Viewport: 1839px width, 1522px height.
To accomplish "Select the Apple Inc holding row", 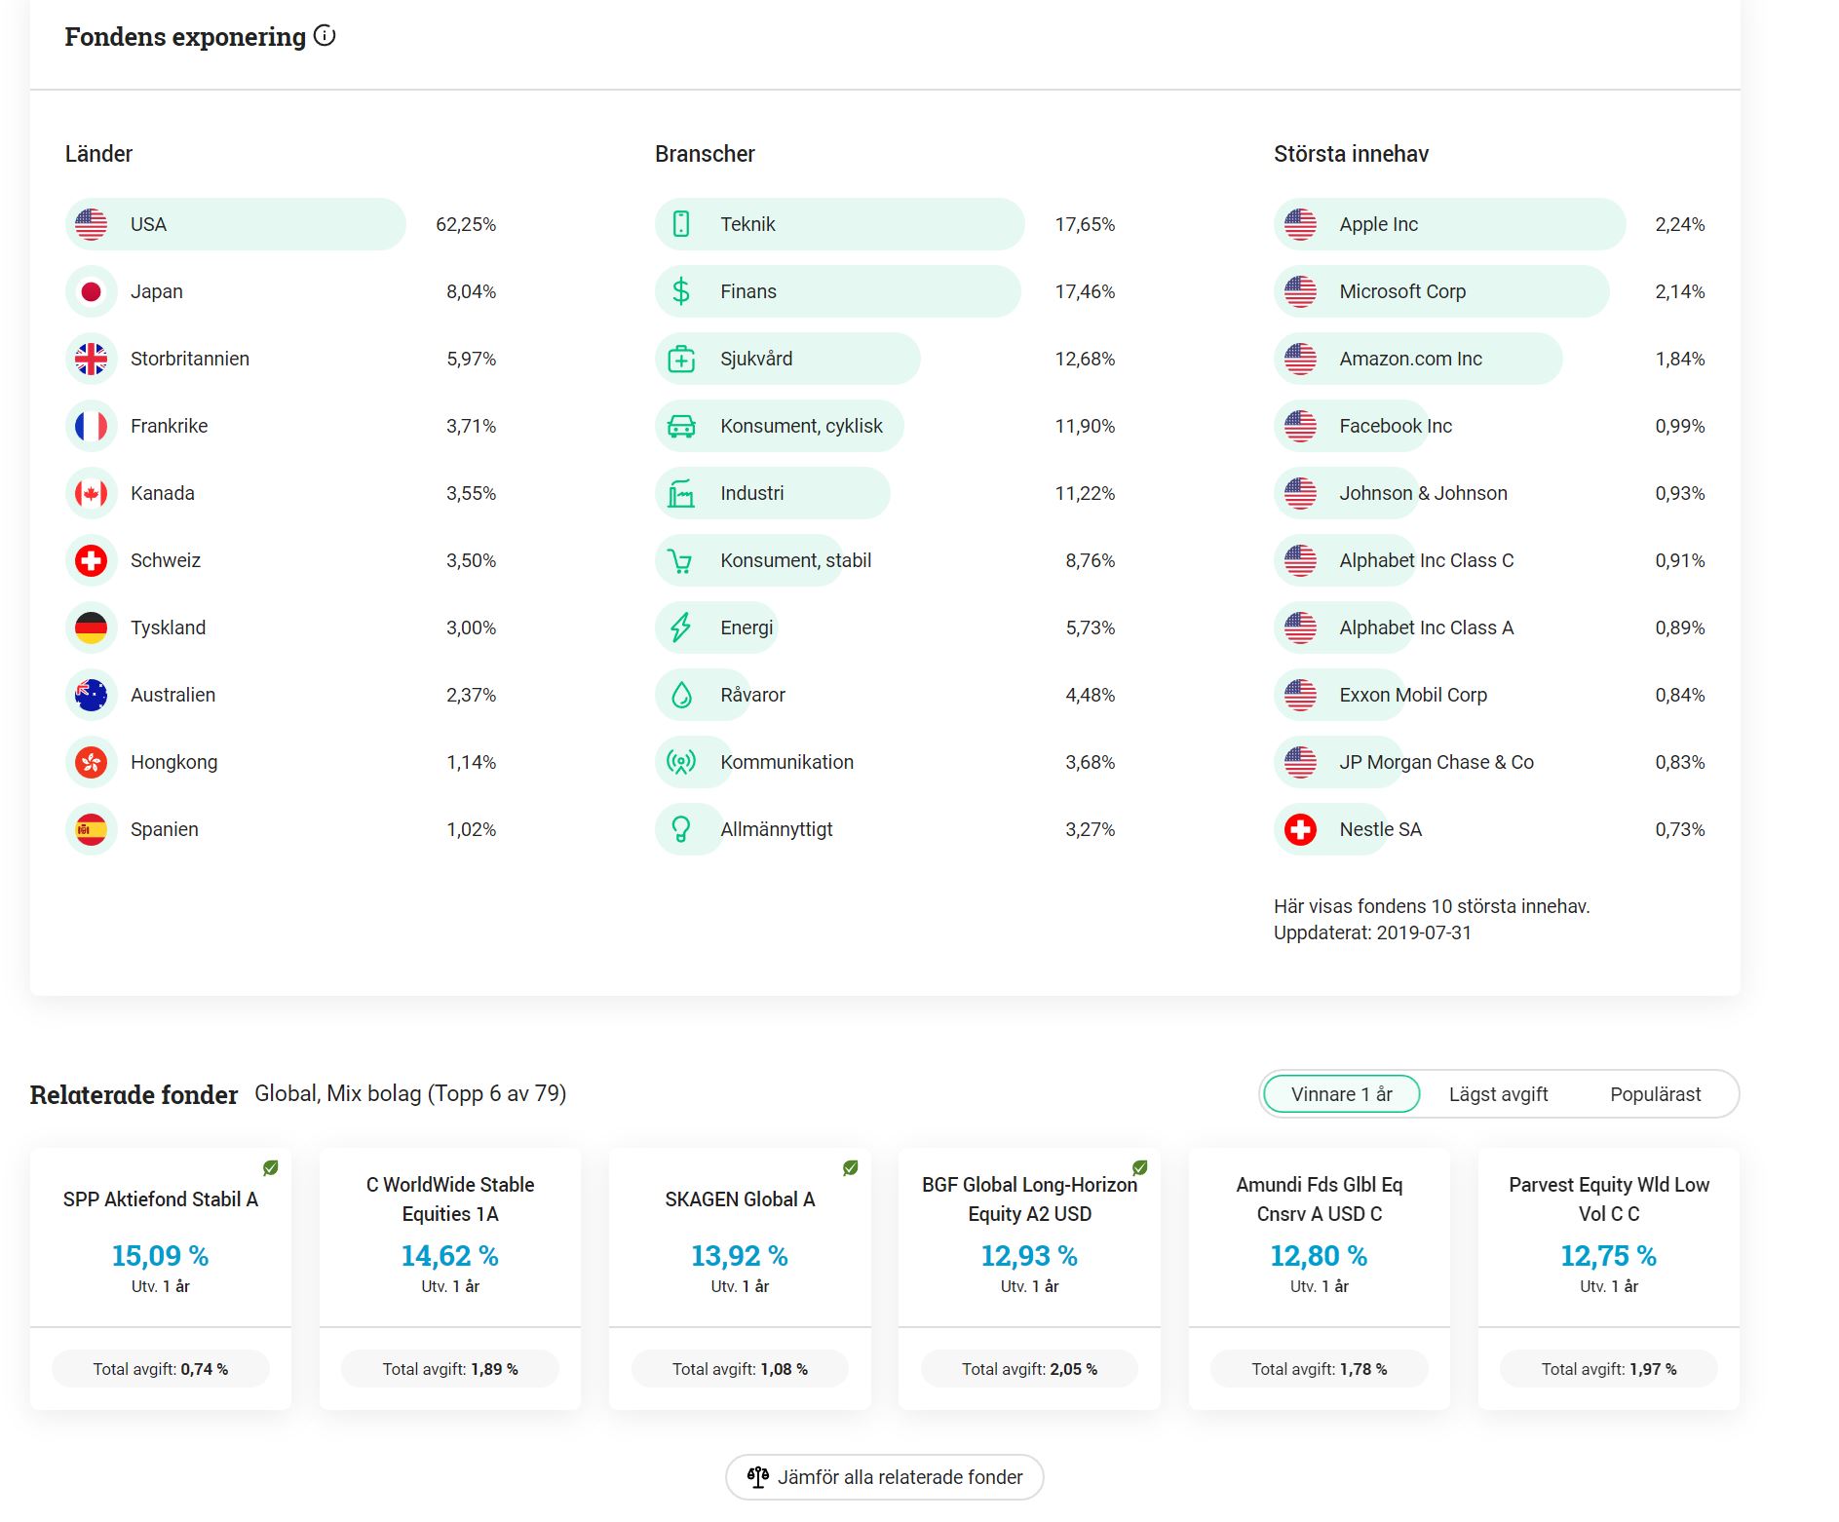I will click(x=1449, y=224).
